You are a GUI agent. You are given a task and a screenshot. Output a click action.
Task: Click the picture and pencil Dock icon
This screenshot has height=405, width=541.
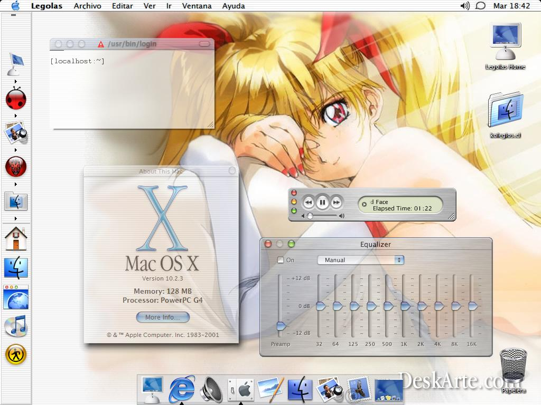pos(270,389)
